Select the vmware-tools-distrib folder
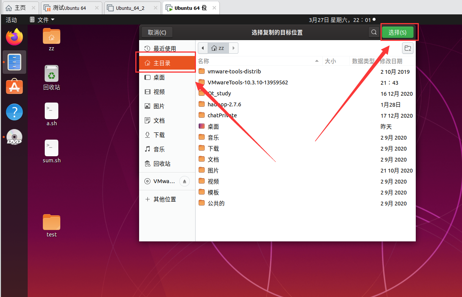Screen dimensions: 462x297 (305, 72)
